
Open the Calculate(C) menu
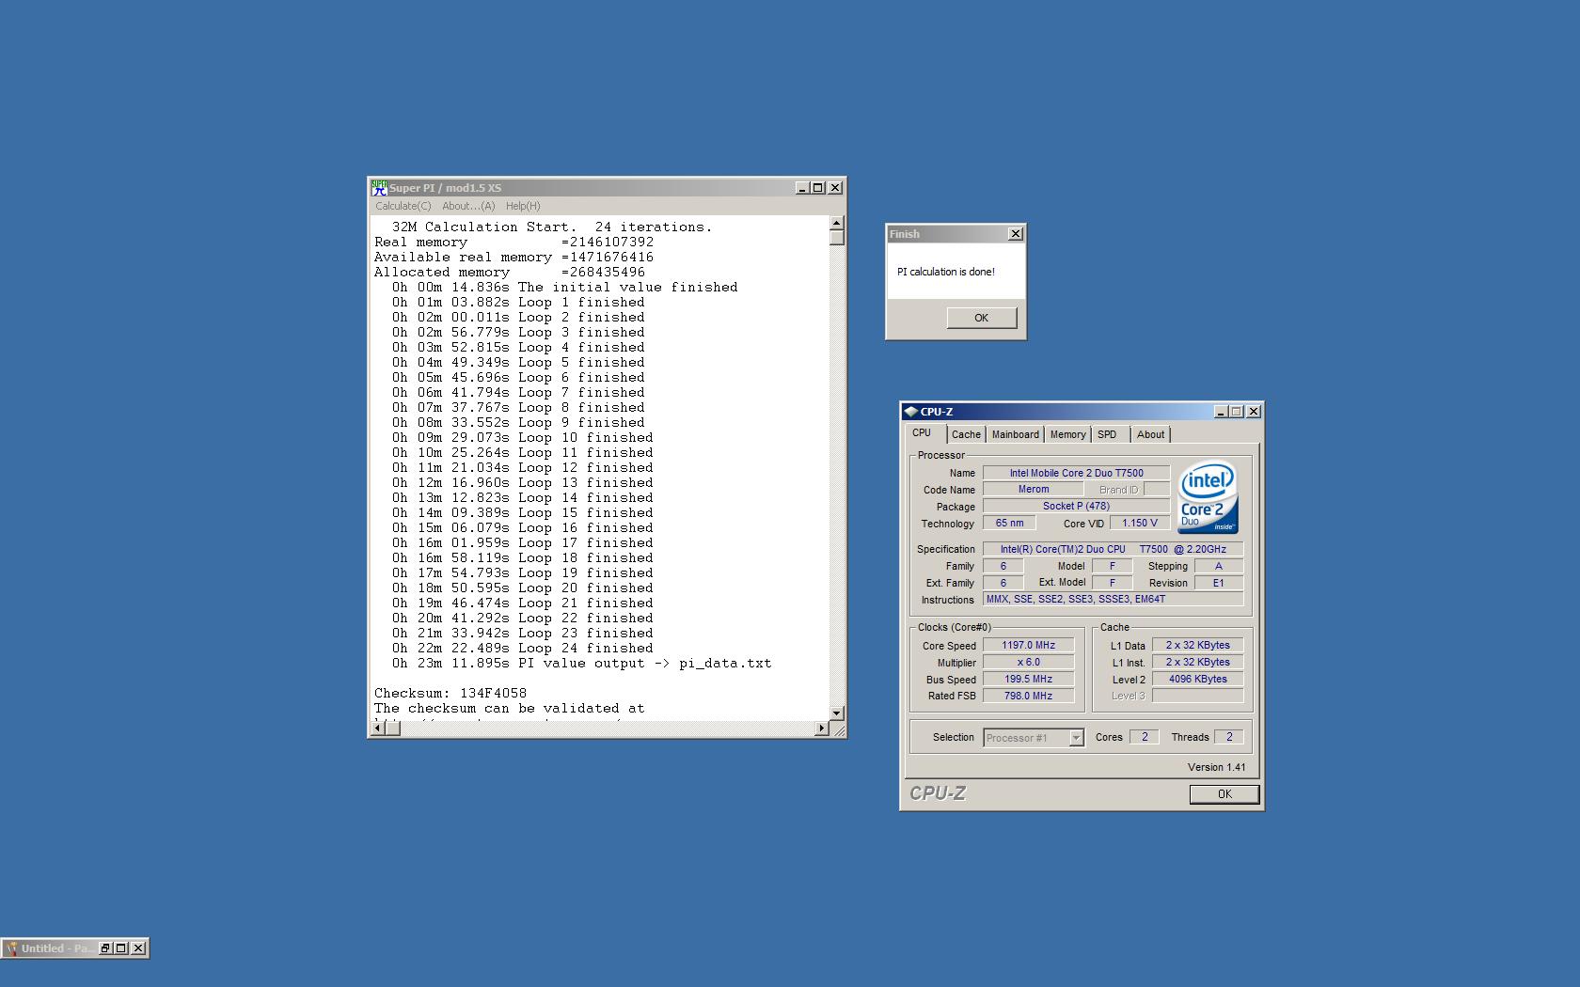tap(403, 206)
